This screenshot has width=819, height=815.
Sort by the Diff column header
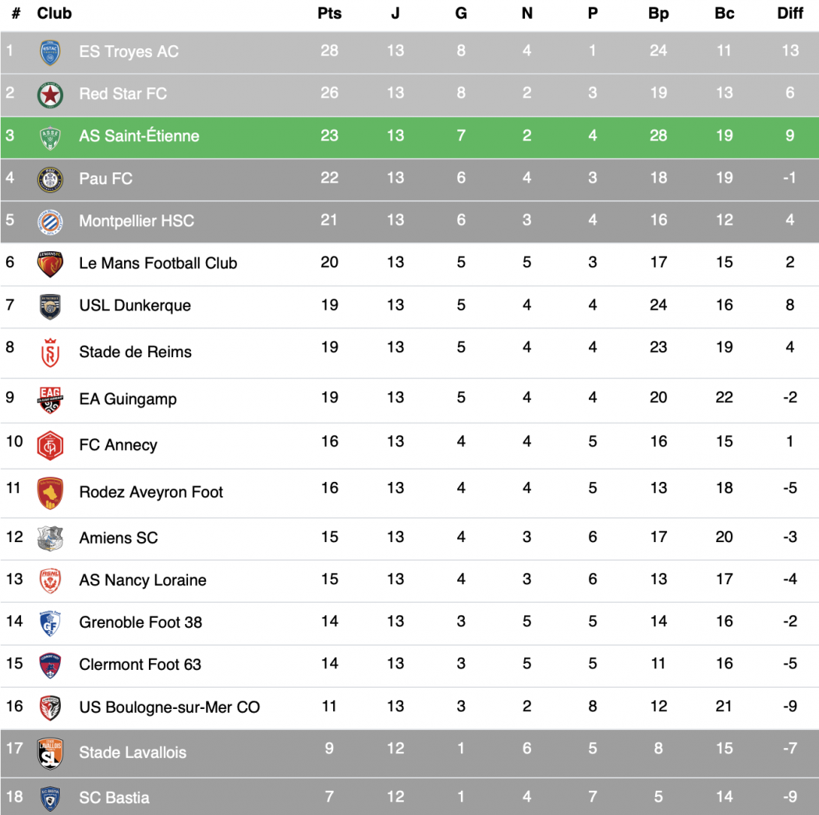tap(789, 13)
